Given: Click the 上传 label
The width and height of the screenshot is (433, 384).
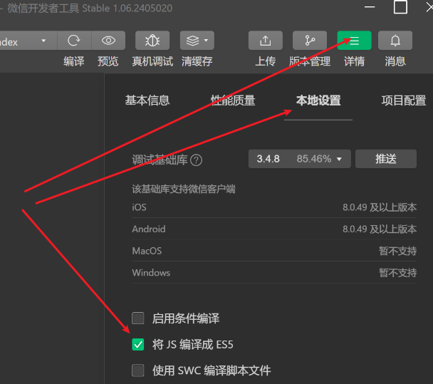Looking at the screenshot, I should point(266,61).
